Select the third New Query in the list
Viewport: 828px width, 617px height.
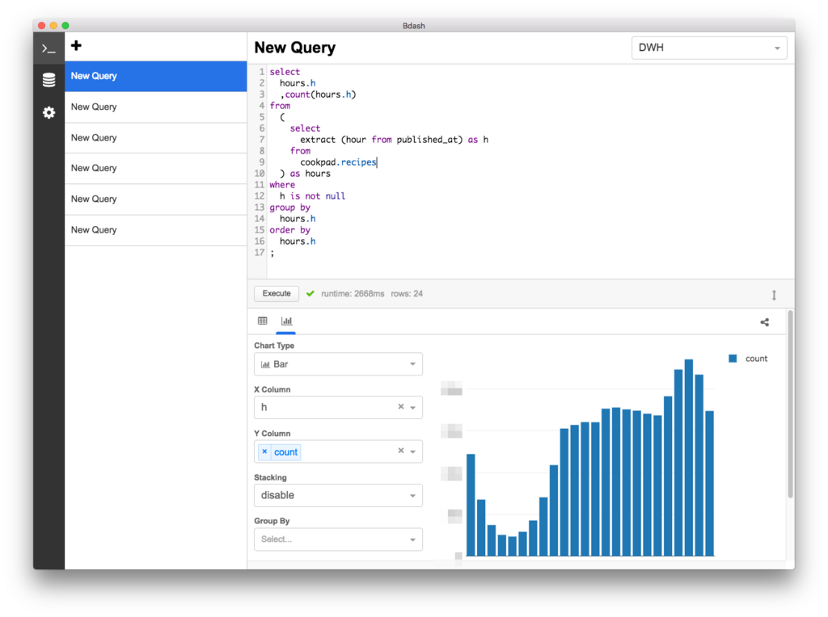(x=156, y=137)
